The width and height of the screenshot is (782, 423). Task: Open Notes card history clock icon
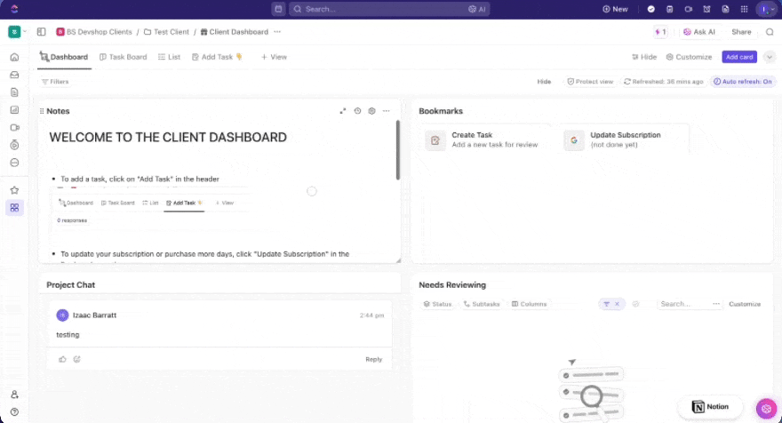tap(357, 111)
